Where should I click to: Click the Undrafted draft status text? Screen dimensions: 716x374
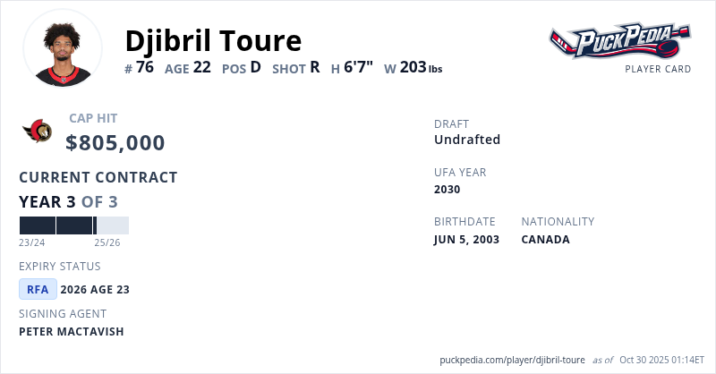click(467, 140)
